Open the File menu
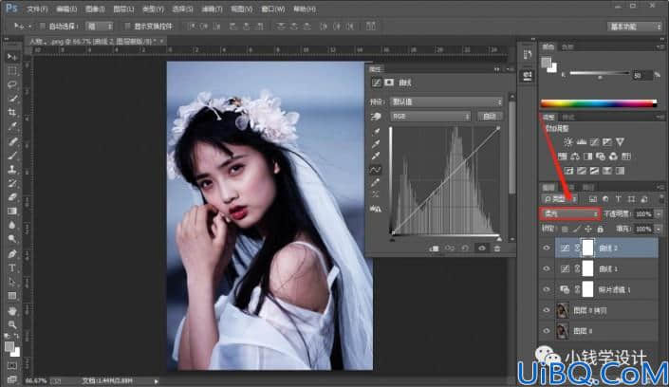 pos(37,9)
